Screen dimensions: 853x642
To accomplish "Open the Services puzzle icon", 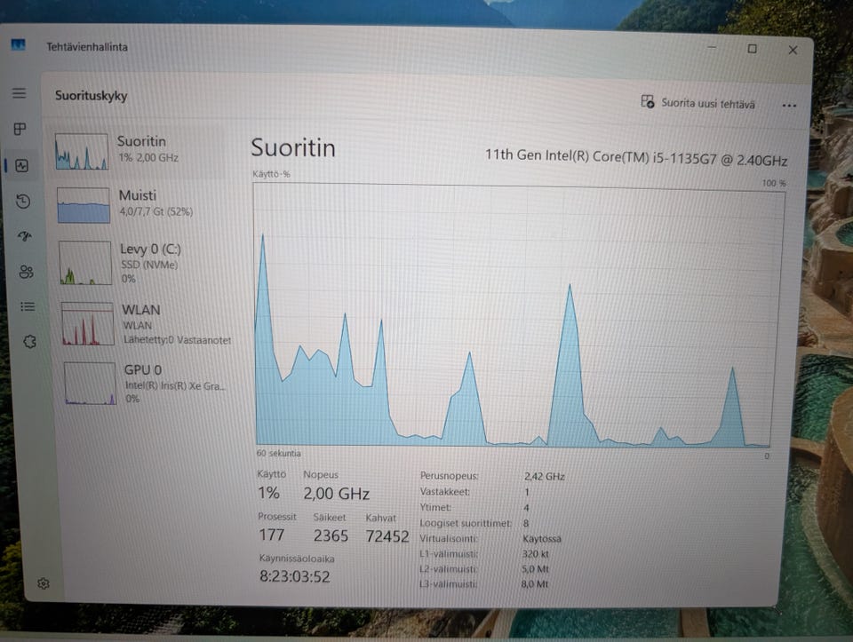I will (x=30, y=341).
